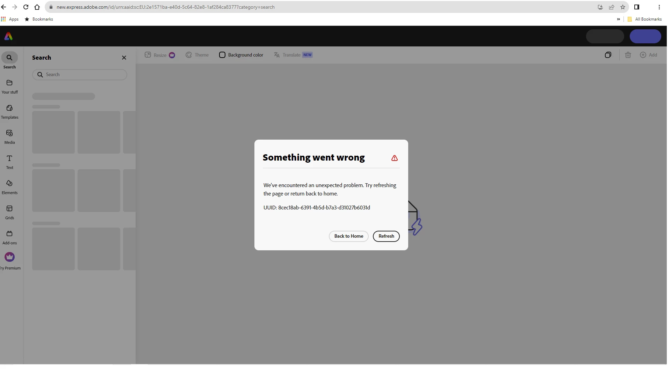
Task: Click the trash delete icon
Action: pos(628,55)
